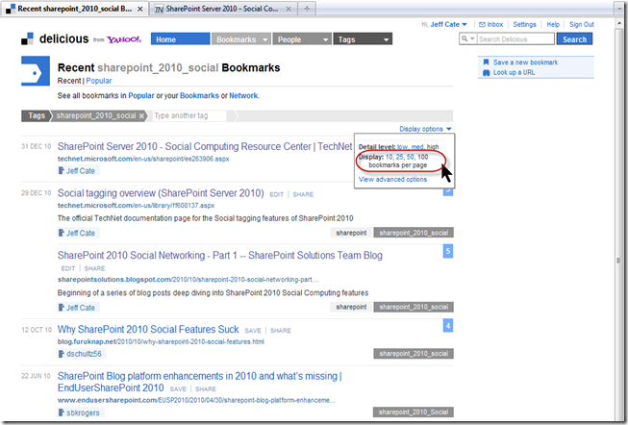628x425 pixels.
Task: Click user icon beside dschultz56
Action: 61,354
